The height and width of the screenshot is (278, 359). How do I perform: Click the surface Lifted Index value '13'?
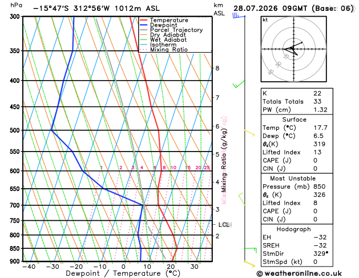tap(317, 152)
